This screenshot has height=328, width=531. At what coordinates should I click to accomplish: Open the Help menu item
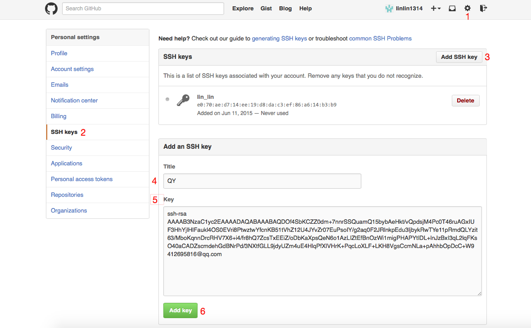306,9
